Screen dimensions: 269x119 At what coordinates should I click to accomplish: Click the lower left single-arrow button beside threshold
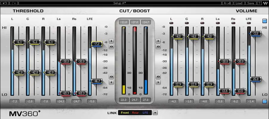(x=111, y=82)
